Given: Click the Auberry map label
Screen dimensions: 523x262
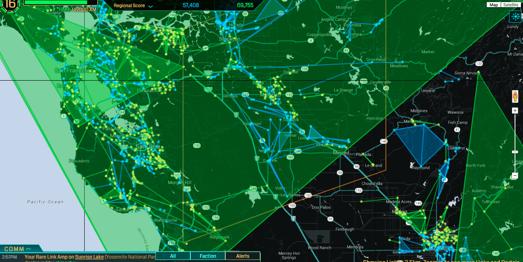Looking at the screenshot, I should [x=479, y=191].
